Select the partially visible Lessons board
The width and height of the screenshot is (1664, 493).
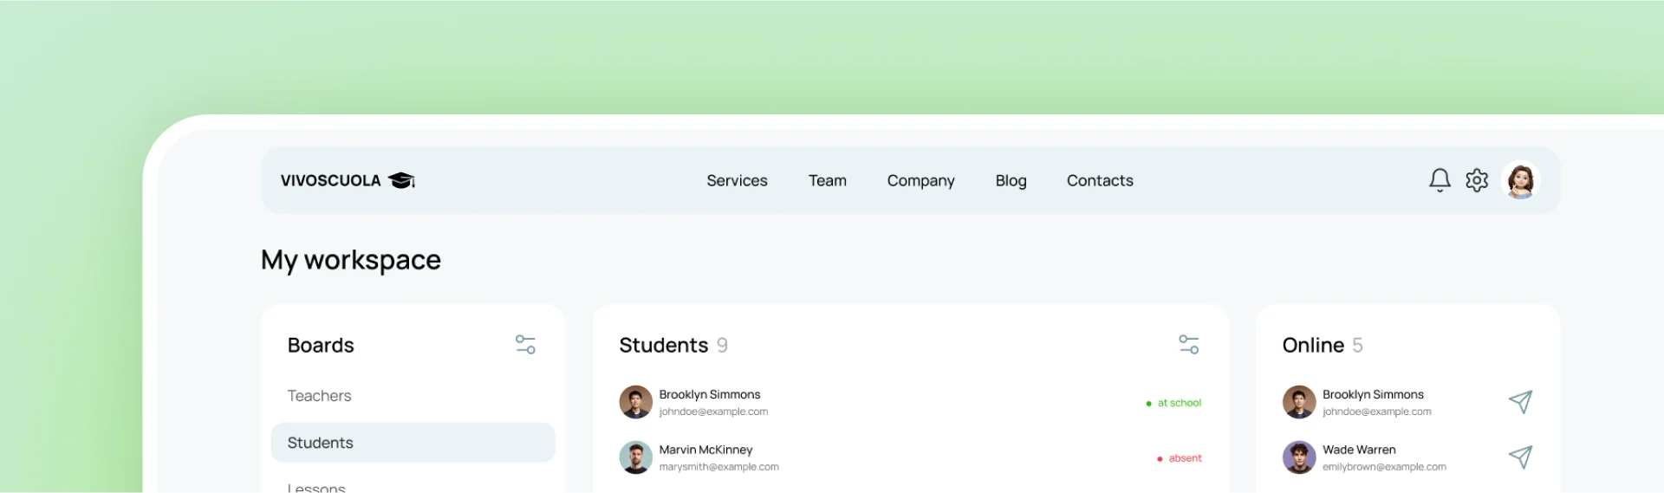(x=317, y=487)
